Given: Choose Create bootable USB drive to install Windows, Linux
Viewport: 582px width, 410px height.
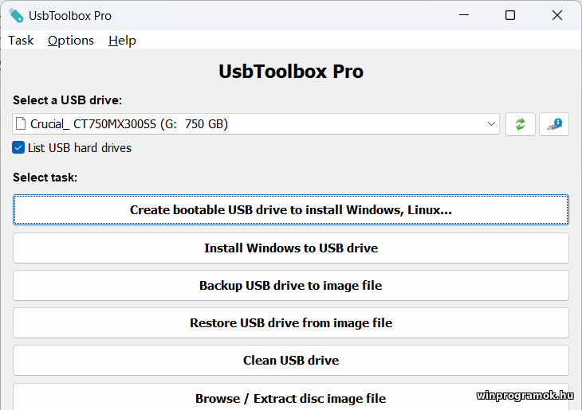Looking at the screenshot, I should click(x=291, y=210).
